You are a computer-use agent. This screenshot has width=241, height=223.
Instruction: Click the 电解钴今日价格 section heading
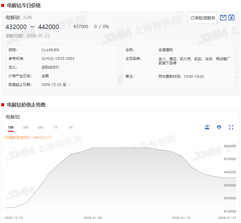[x=24, y=5]
